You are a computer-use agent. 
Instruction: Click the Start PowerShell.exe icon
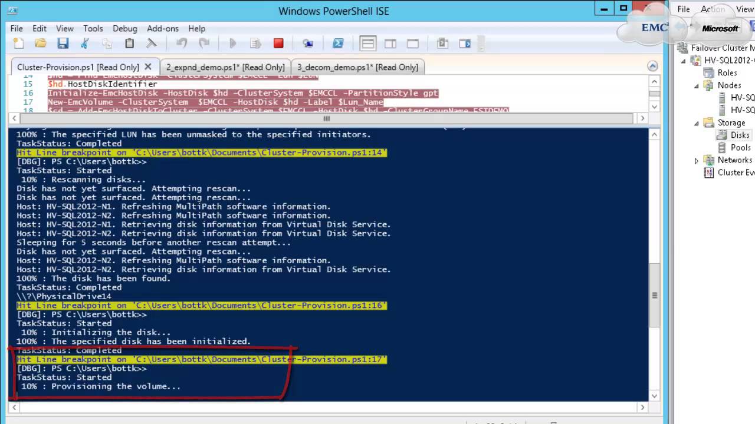(x=338, y=44)
